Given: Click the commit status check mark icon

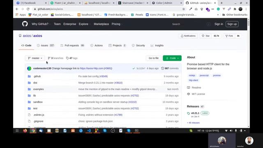Looking at the screenshot, I should 134,68.
